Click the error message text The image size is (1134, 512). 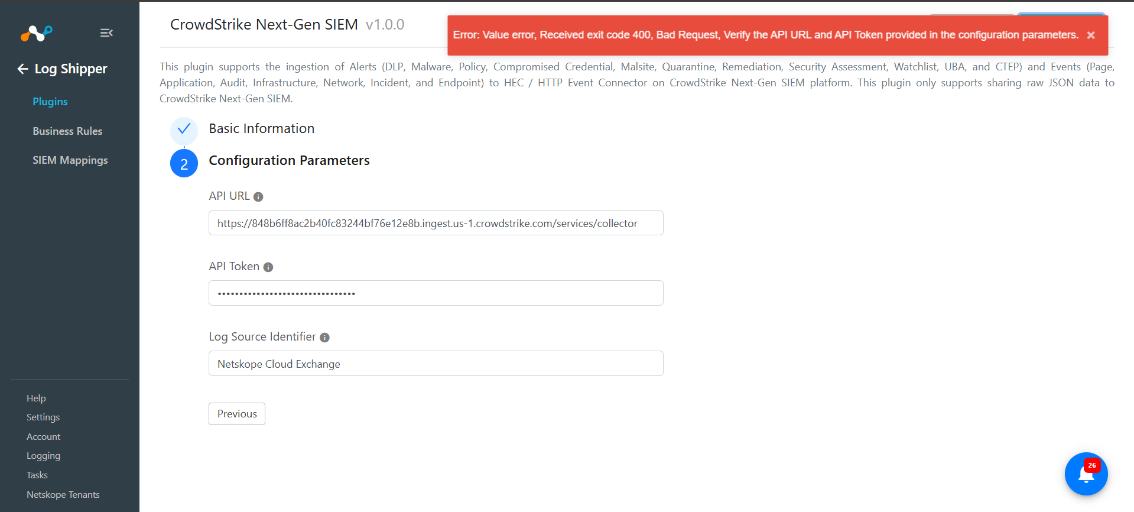(x=766, y=35)
